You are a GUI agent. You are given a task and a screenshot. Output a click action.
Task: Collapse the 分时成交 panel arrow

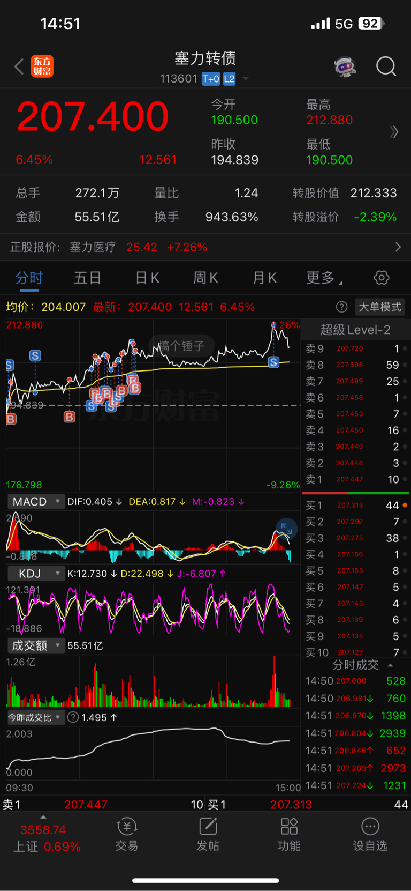(x=391, y=665)
